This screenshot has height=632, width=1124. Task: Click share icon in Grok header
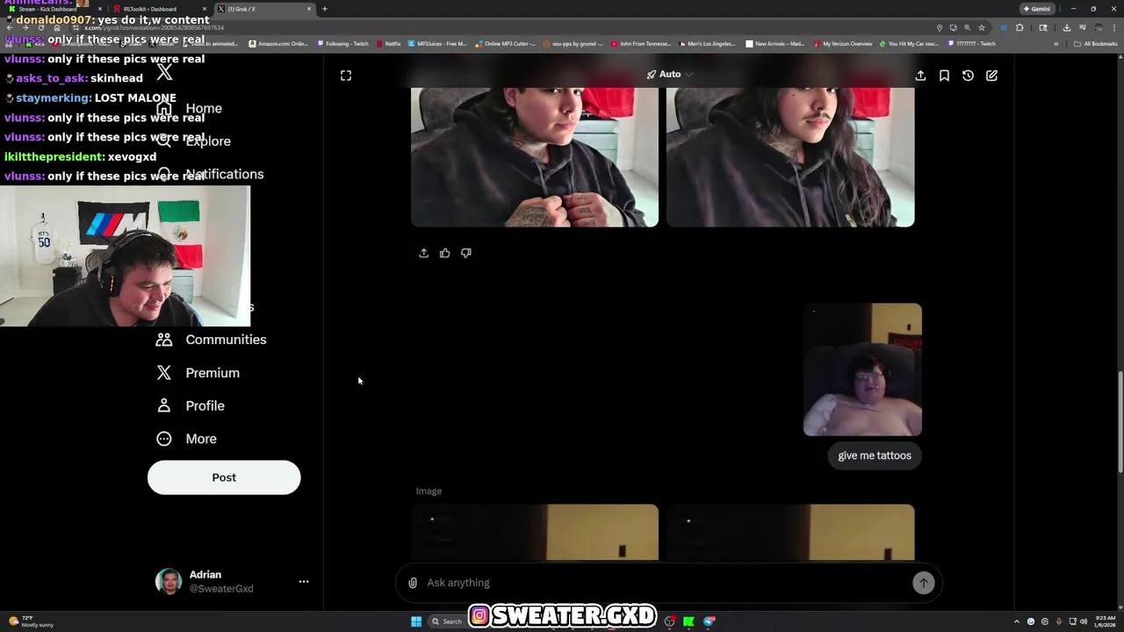tap(920, 75)
